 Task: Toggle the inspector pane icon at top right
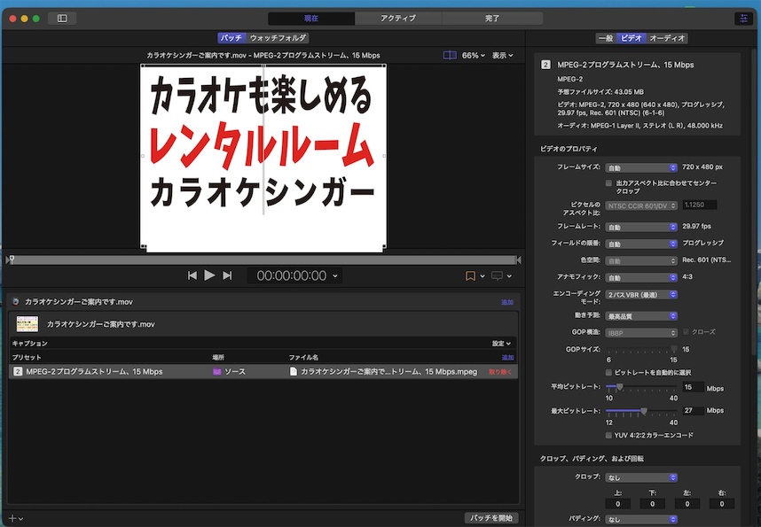click(x=741, y=19)
